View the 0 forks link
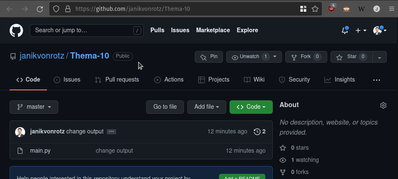The image size is (398, 179). pos(300,172)
